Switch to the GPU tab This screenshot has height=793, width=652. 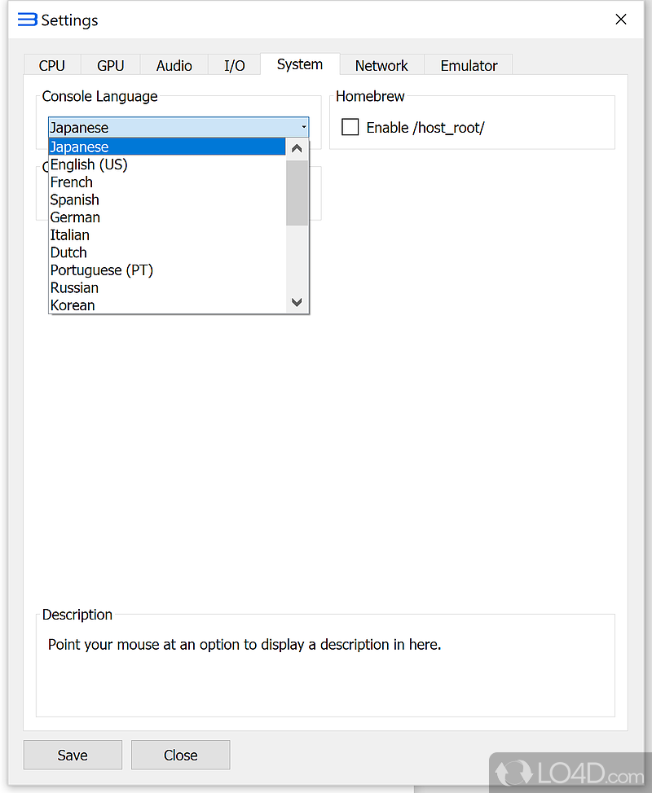(x=110, y=65)
